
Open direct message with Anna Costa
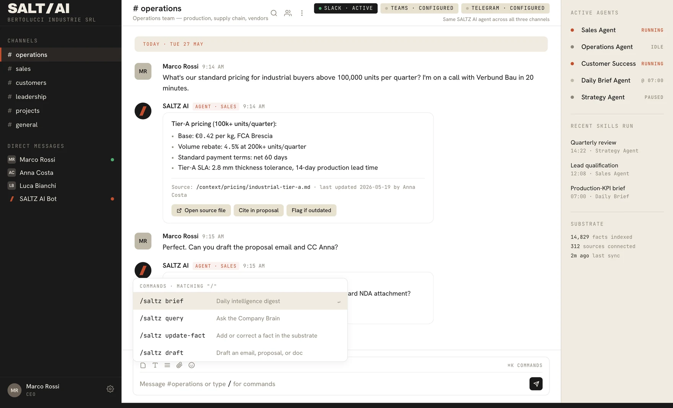pyautogui.click(x=61, y=173)
